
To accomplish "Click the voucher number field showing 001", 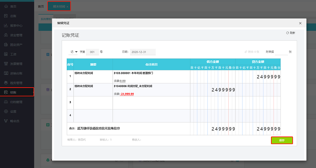I will click(92, 52).
